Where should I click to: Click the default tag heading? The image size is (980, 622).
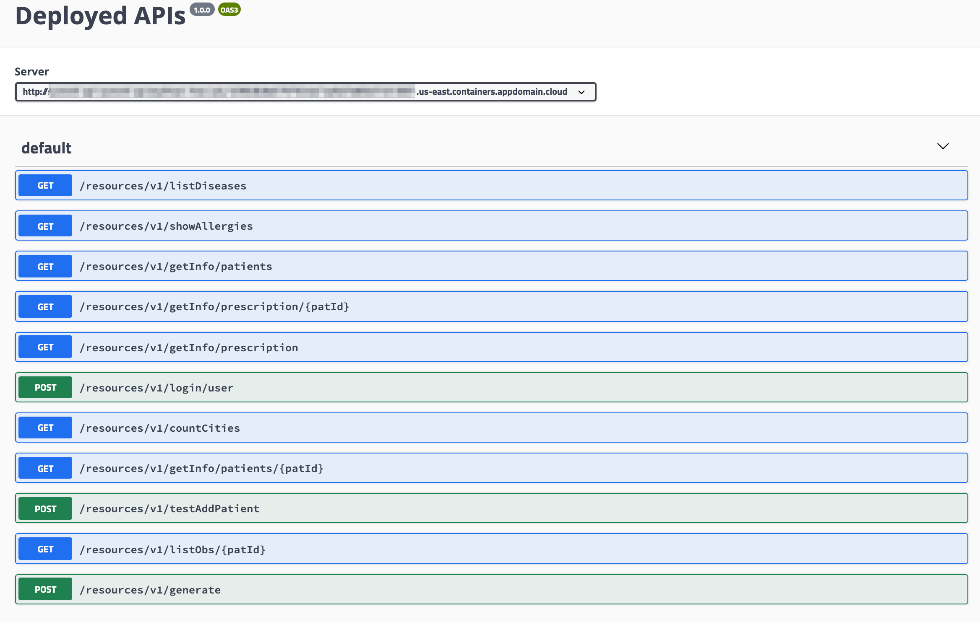point(47,148)
